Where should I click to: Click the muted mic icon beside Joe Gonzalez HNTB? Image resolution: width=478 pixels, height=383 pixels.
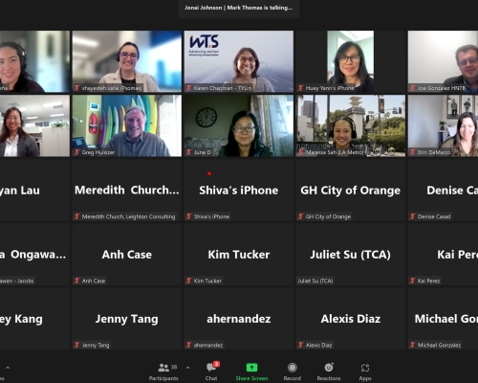click(x=412, y=88)
